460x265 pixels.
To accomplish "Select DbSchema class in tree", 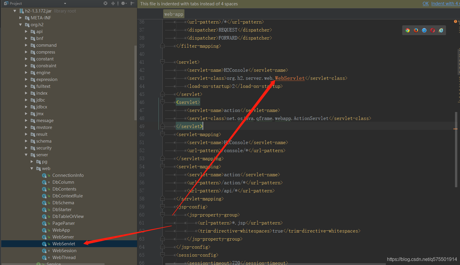I will click(63, 203).
